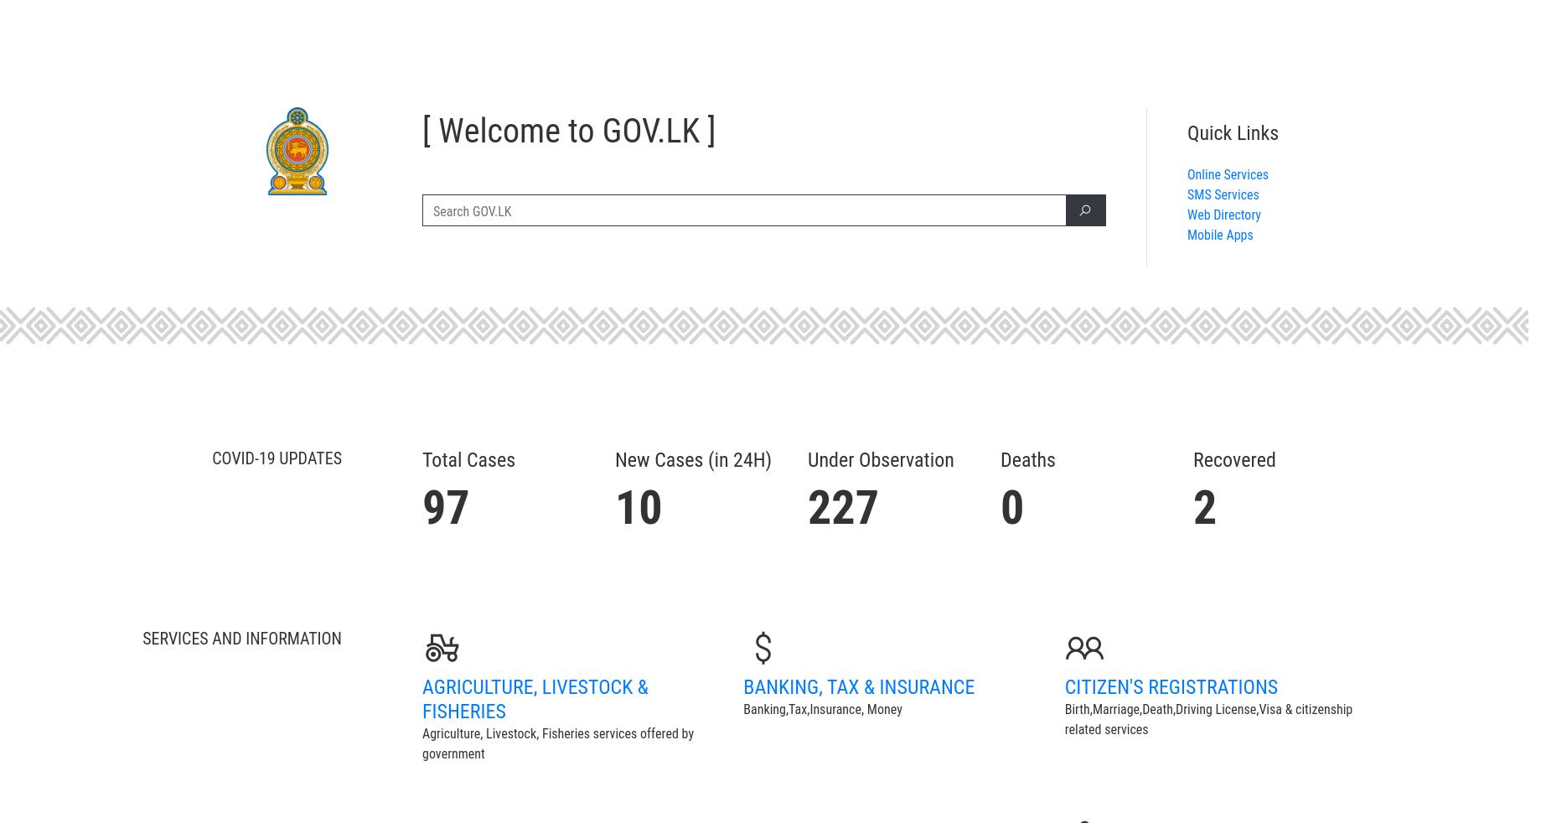
Task: Open the Online Services quick link
Action: tap(1228, 174)
